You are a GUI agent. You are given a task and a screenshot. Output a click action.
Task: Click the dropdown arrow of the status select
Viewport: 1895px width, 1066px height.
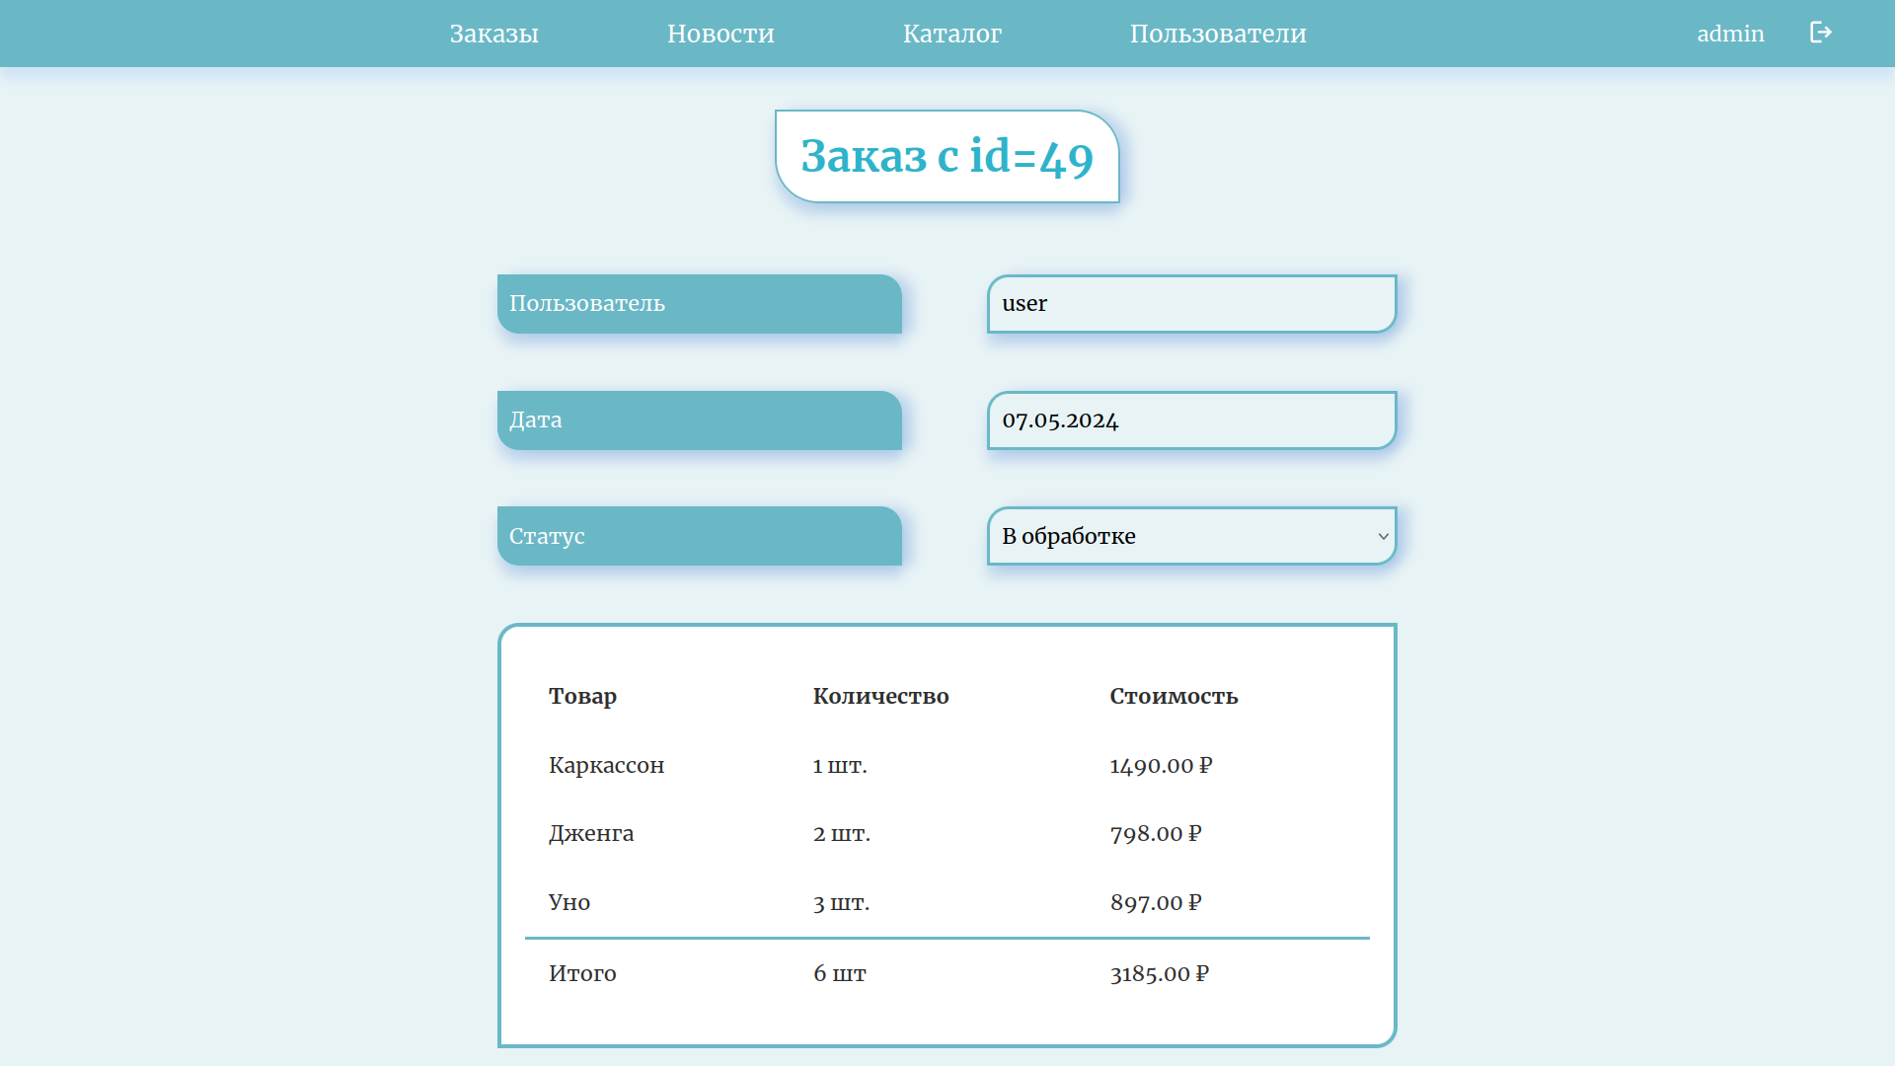coord(1383,536)
